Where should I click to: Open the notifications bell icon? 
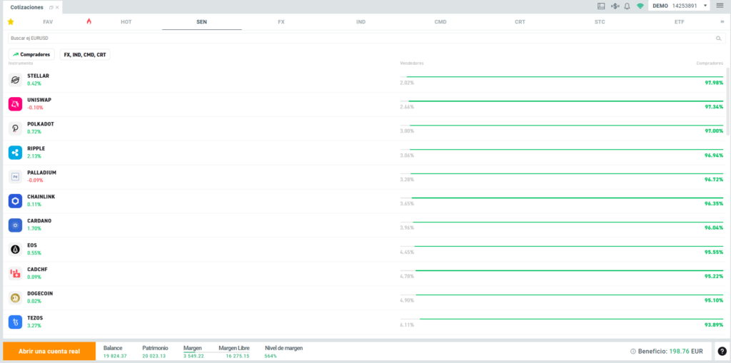pos(627,6)
